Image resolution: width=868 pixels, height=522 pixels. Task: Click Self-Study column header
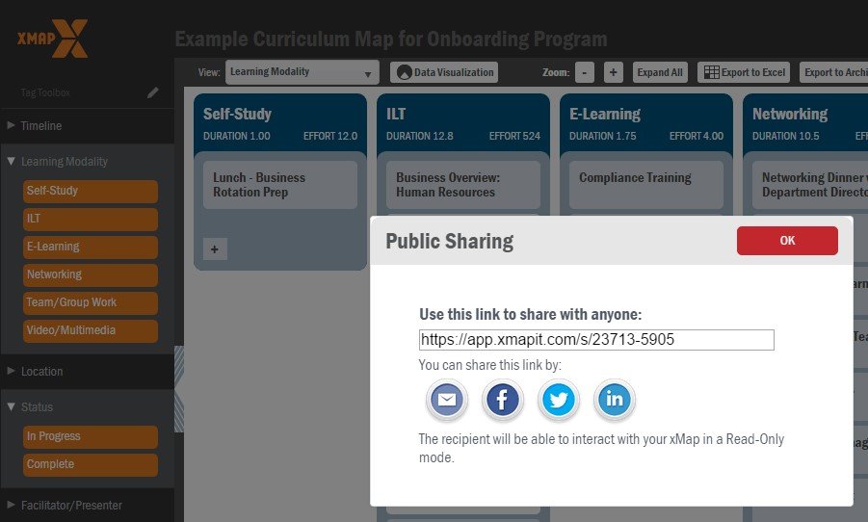click(280, 123)
